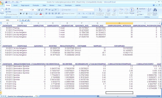Open Find & Select binoculars
The width and height of the screenshot is (162, 98).
pos(155,12)
